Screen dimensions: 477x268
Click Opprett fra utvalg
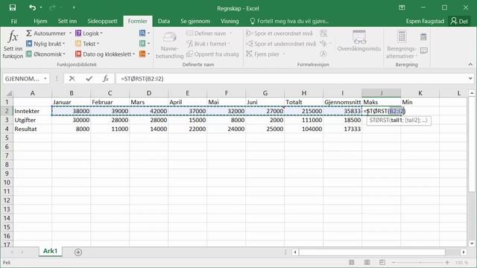click(212, 54)
